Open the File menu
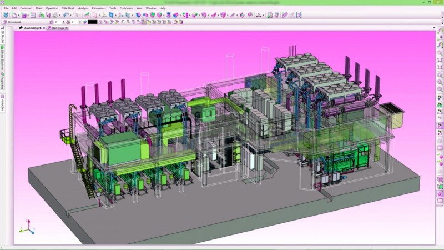The width and height of the screenshot is (444, 250). pos(6,8)
